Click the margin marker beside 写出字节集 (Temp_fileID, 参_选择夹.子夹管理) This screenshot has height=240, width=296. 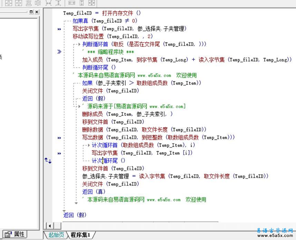coord(59,29)
